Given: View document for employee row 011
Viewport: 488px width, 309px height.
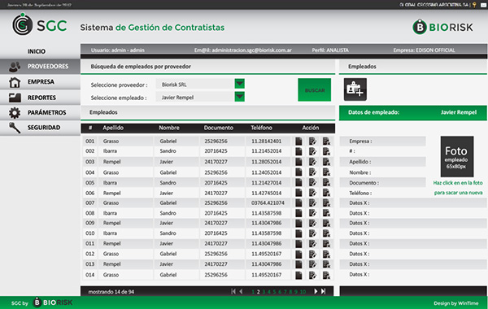Looking at the screenshot, I should [x=298, y=244].
